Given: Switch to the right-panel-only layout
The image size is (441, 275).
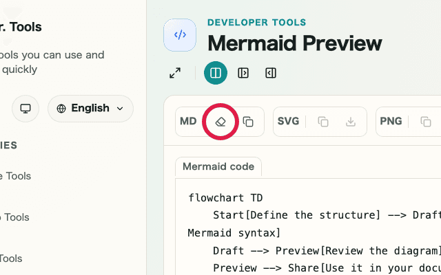Looking at the screenshot, I should [x=271, y=73].
